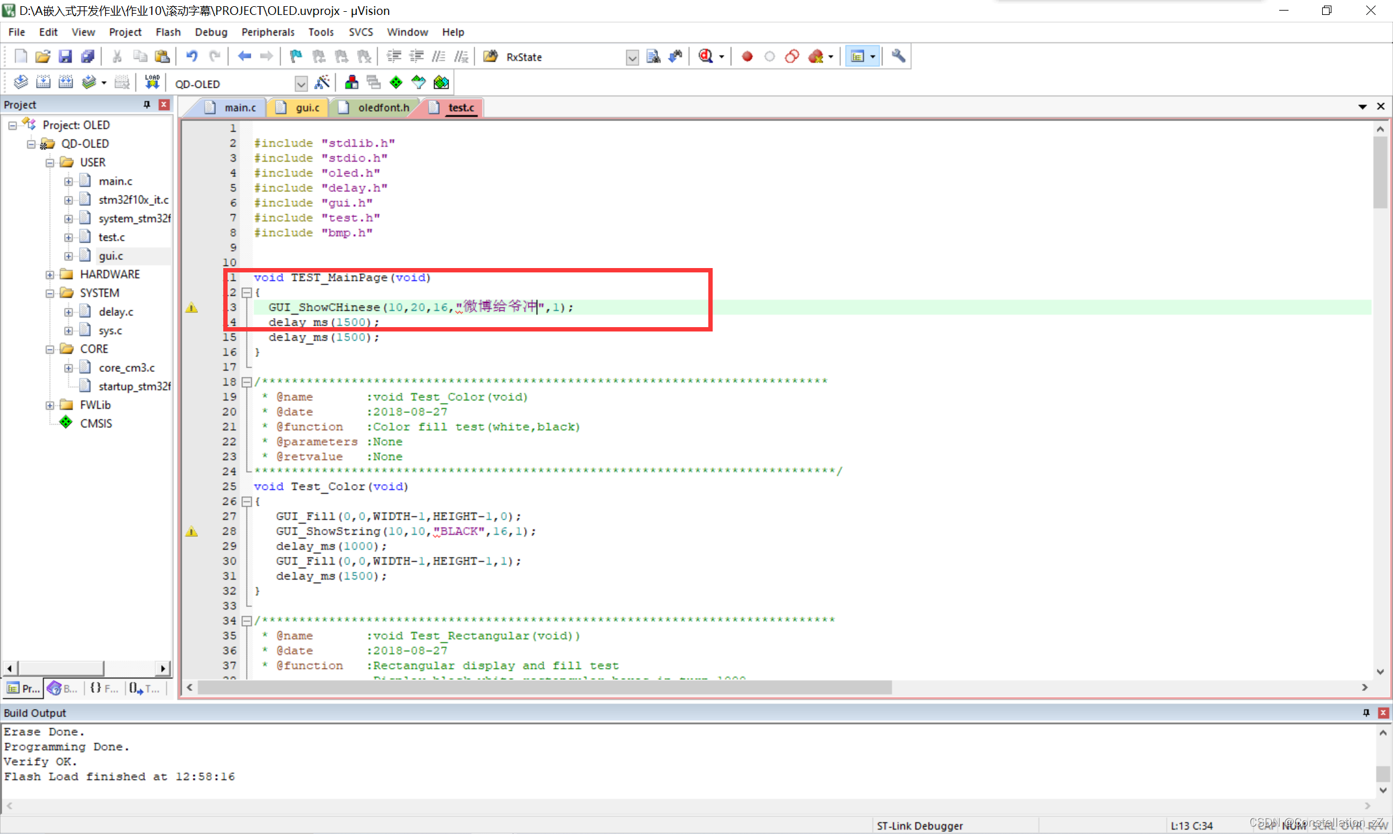Switch to the oledfont.h tab

pos(383,108)
